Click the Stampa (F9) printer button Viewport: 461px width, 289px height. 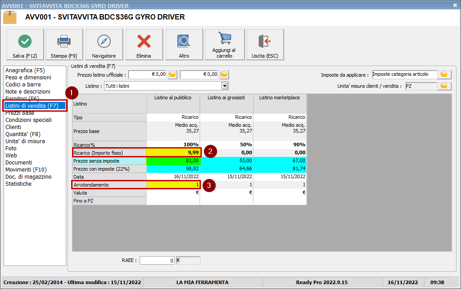point(64,45)
